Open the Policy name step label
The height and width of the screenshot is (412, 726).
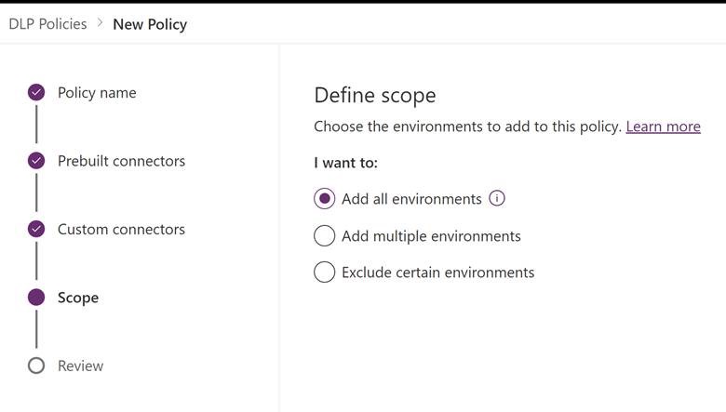pyautogui.click(x=97, y=93)
